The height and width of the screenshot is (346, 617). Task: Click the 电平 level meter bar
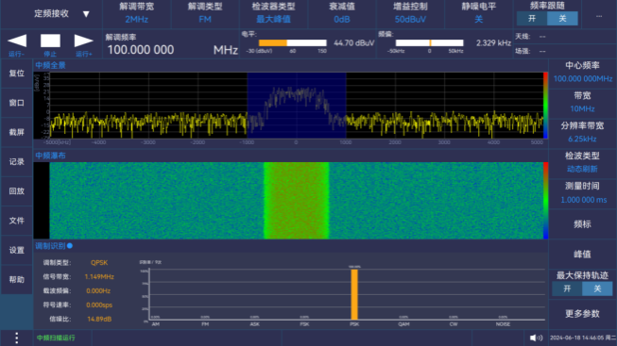tap(292, 42)
